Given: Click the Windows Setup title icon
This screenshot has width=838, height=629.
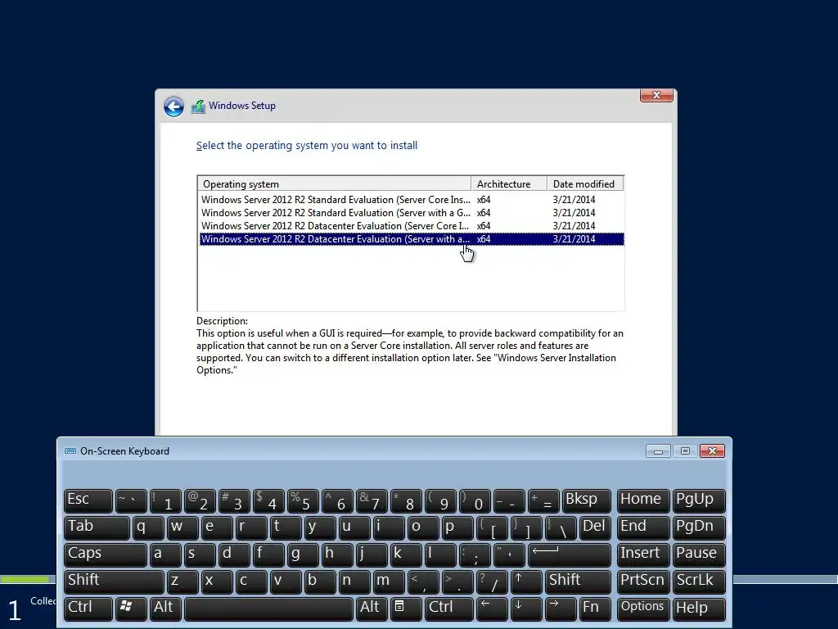Looking at the screenshot, I should pos(198,106).
